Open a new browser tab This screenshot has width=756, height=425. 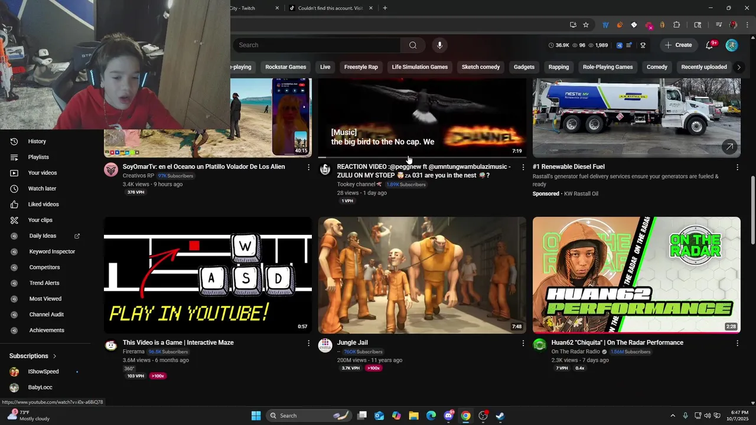point(385,8)
